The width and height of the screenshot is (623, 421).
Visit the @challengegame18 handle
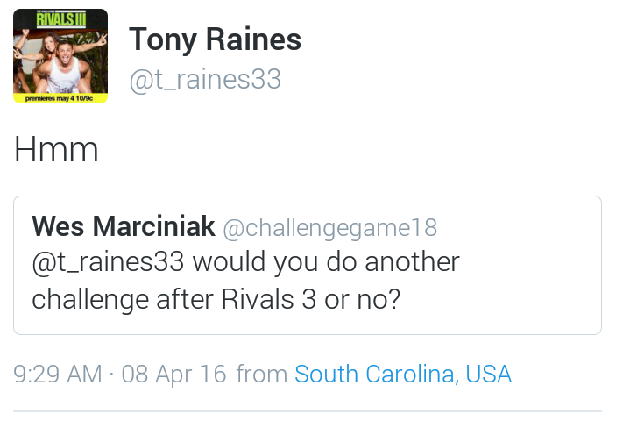329,228
